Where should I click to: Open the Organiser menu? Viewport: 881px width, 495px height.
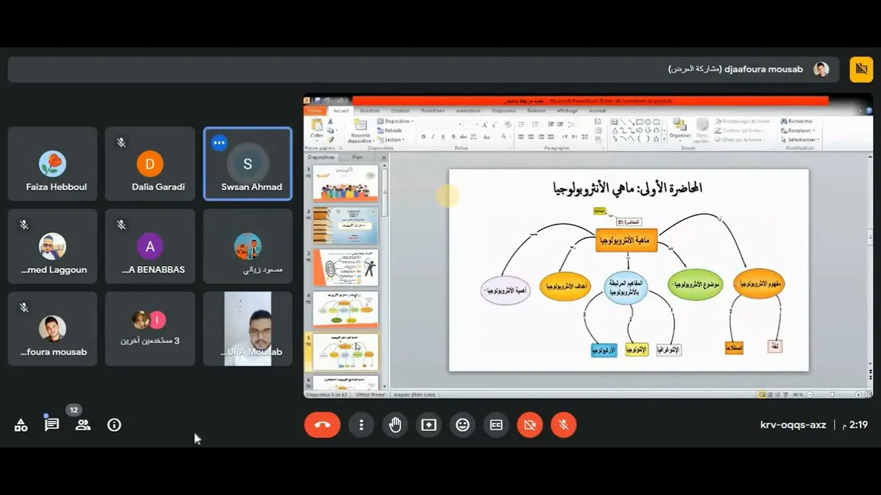(680, 129)
